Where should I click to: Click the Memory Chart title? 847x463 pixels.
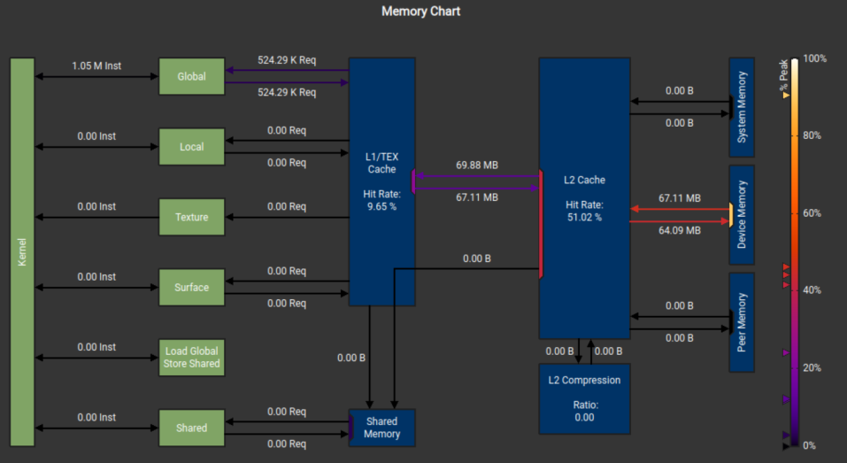(x=420, y=12)
